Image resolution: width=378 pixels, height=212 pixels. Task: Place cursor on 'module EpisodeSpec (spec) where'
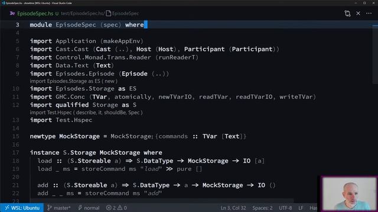[87, 25]
